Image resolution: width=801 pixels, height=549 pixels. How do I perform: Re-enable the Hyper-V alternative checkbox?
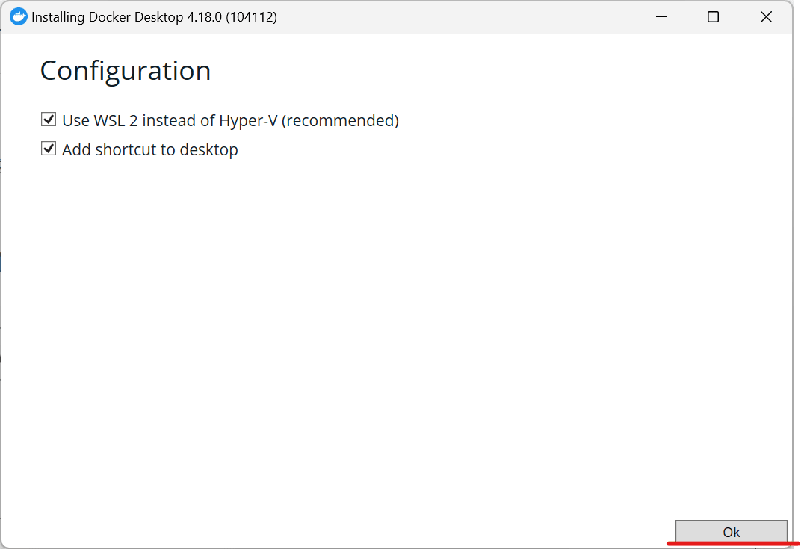coord(48,119)
